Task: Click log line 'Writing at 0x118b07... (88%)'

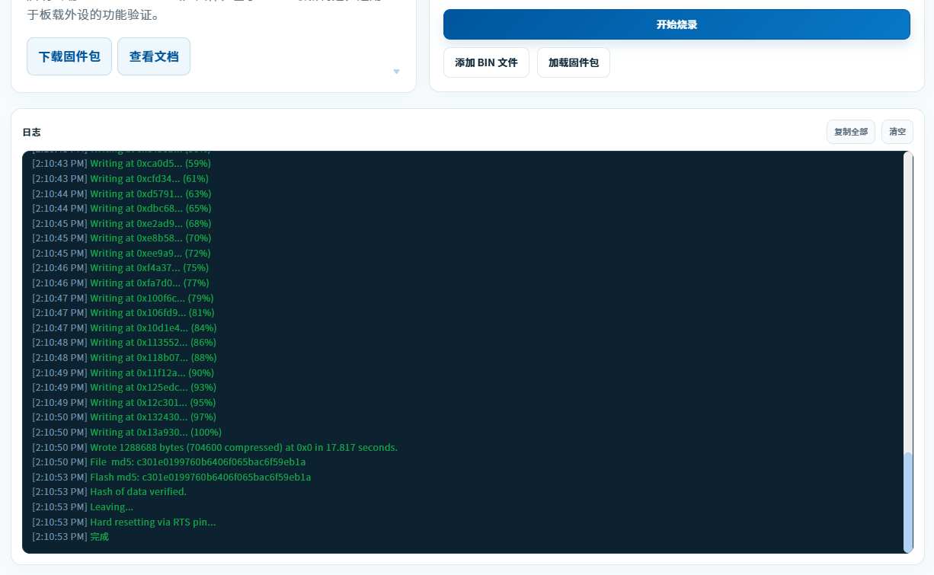Action: (x=124, y=358)
